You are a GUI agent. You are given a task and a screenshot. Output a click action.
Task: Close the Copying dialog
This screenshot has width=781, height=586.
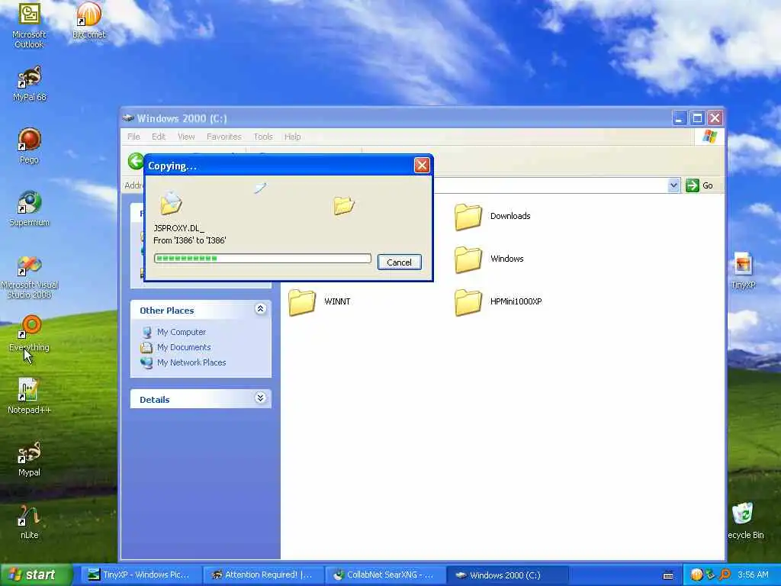[422, 166]
